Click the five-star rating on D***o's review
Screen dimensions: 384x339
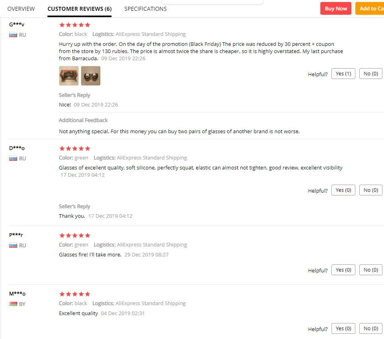(75, 148)
